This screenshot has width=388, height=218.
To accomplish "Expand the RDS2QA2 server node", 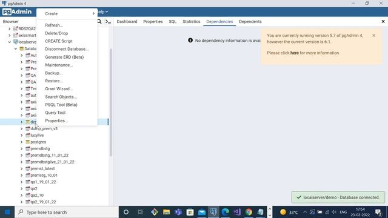I will (x=10, y=28).
